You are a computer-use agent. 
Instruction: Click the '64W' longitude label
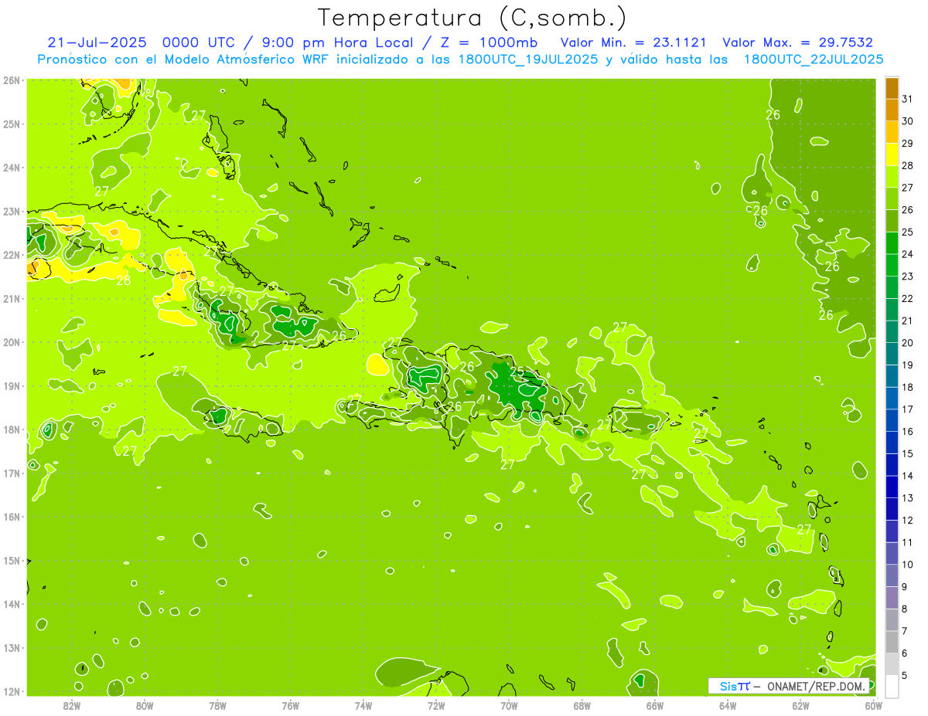coord(728,705)
